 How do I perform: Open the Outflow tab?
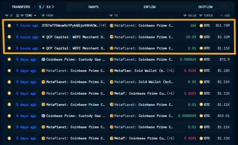coord(205,7)
